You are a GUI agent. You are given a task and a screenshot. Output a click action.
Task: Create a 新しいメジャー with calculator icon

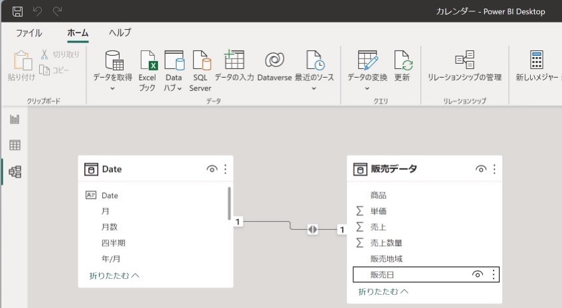537,60
